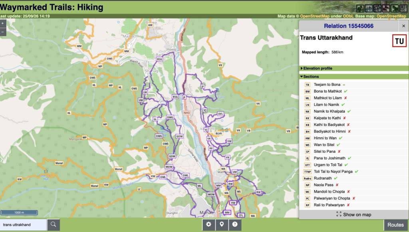Click the UW route shield on map
The width and height of the screenshot is (409, 232).
pyautogui.click(x=141, y=100)
